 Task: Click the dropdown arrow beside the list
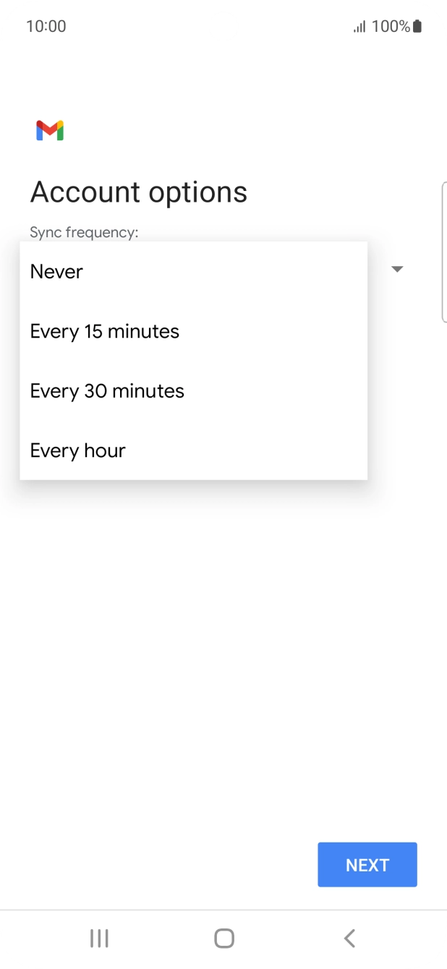(x=397, y=268)
